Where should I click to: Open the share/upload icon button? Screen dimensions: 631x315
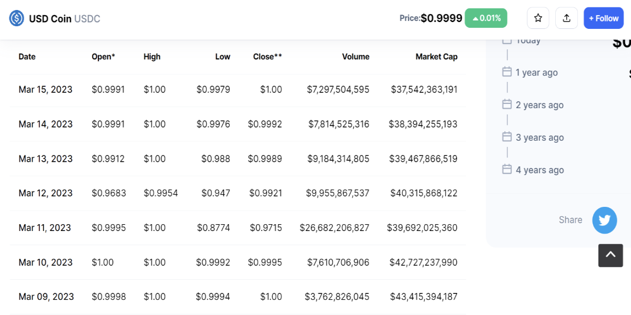tap(566, 18)
